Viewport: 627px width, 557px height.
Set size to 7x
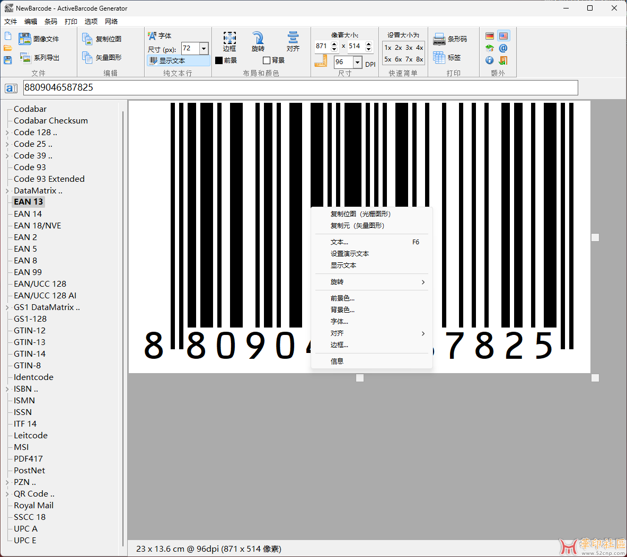[x=409, y=59]
